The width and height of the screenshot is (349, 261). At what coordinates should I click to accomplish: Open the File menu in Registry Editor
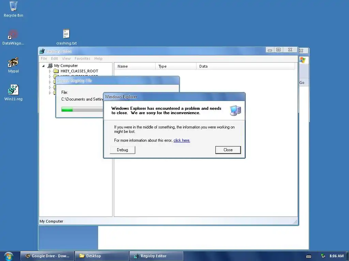tap(44, 58)
